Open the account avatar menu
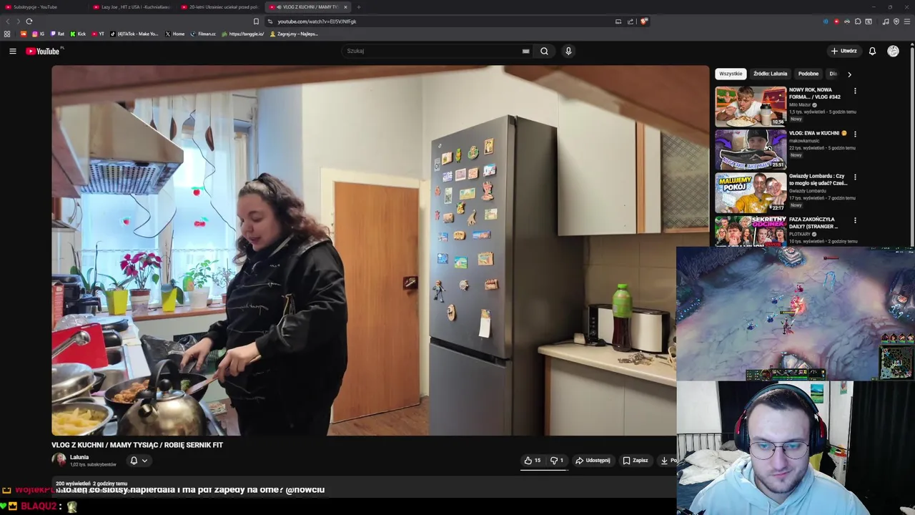 click(x=893, y=51)
